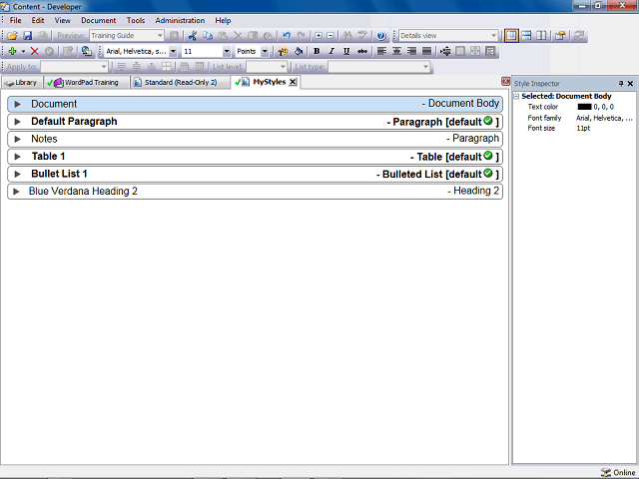Image resolution: width=639 pixels, height=479 pixels.
Task: Select the Font size 11pt value
Action: (x=583, y=129)
